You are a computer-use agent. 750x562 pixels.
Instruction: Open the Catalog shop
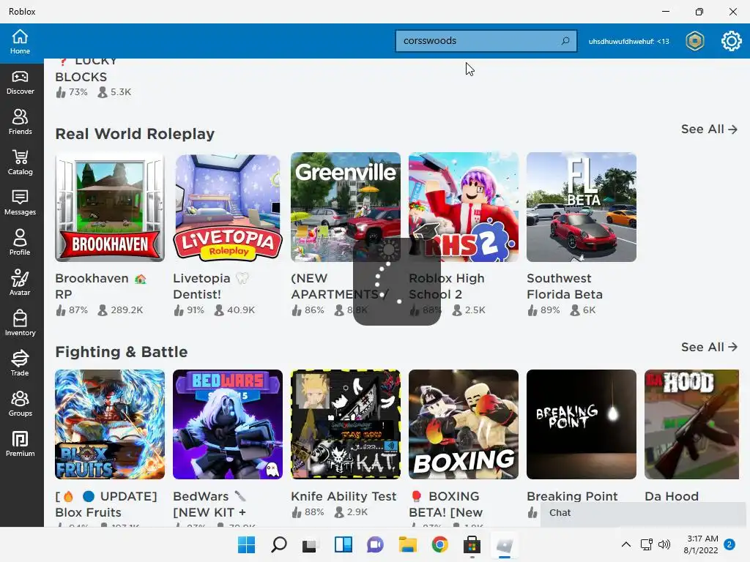point(20,162)
